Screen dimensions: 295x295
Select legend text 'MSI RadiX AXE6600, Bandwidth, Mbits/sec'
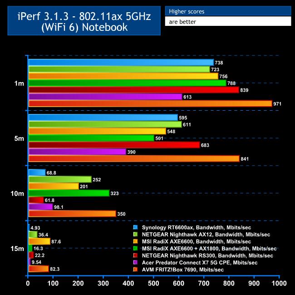pos(197,241)
